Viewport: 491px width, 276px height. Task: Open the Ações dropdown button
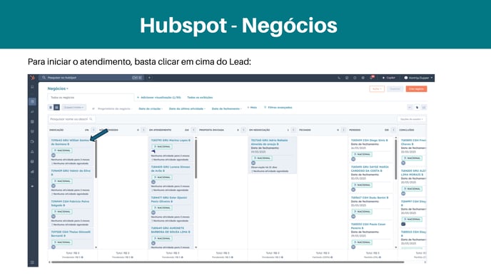[x=377, y=89]
